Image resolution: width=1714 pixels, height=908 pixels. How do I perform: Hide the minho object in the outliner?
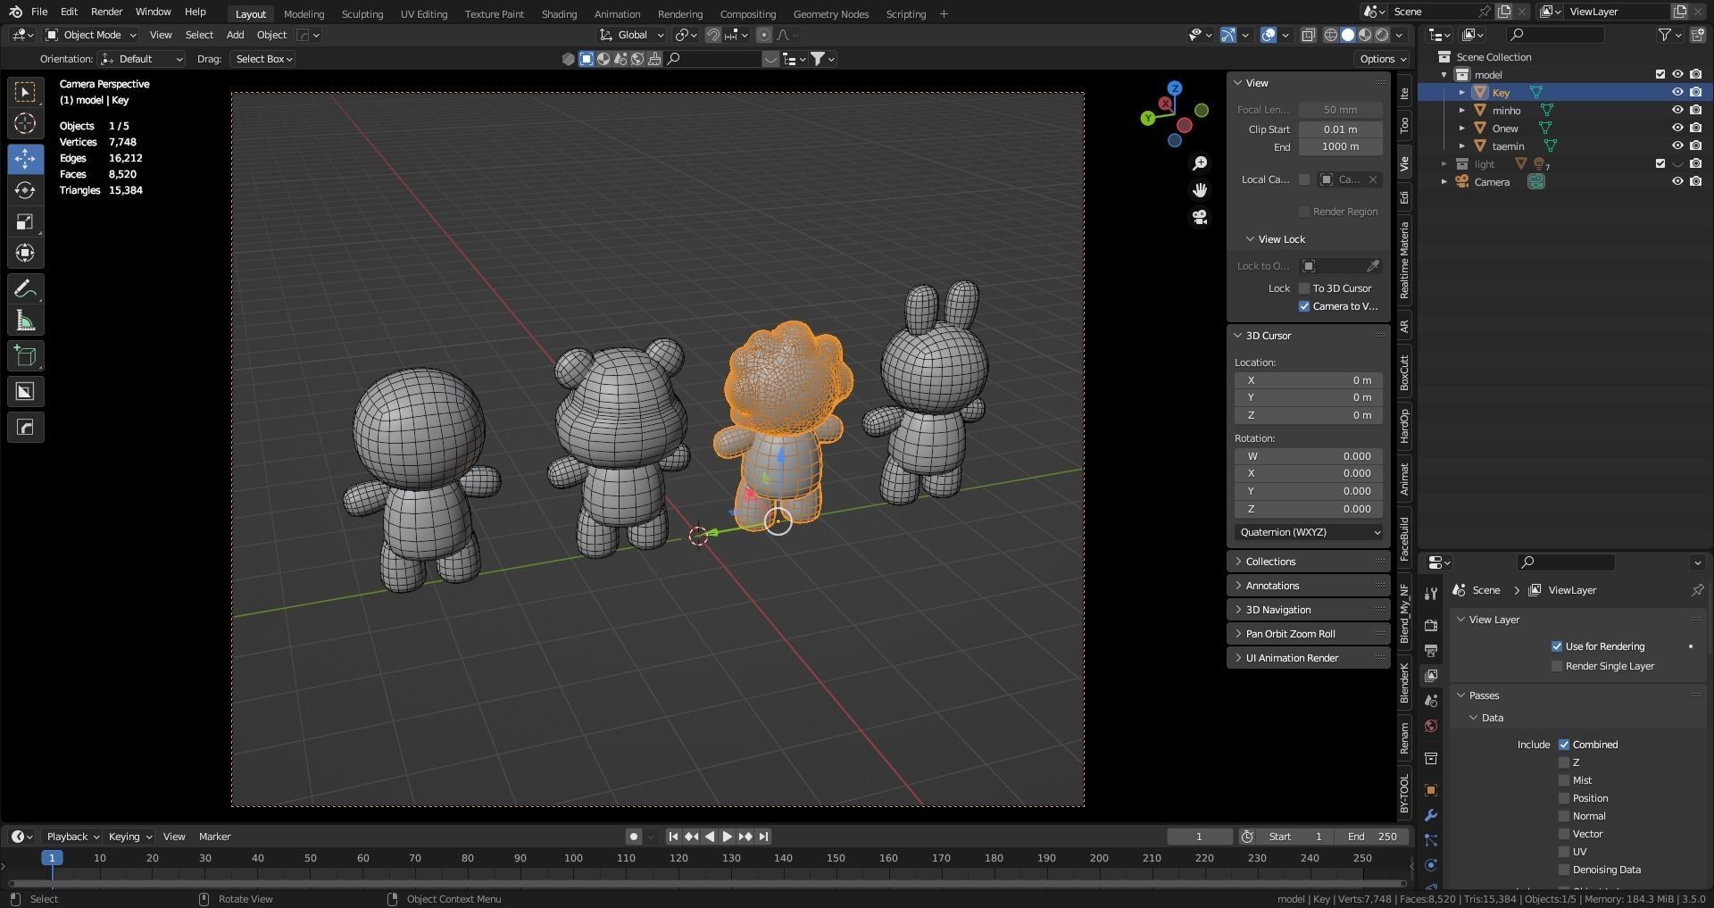tap(1677, 110)
